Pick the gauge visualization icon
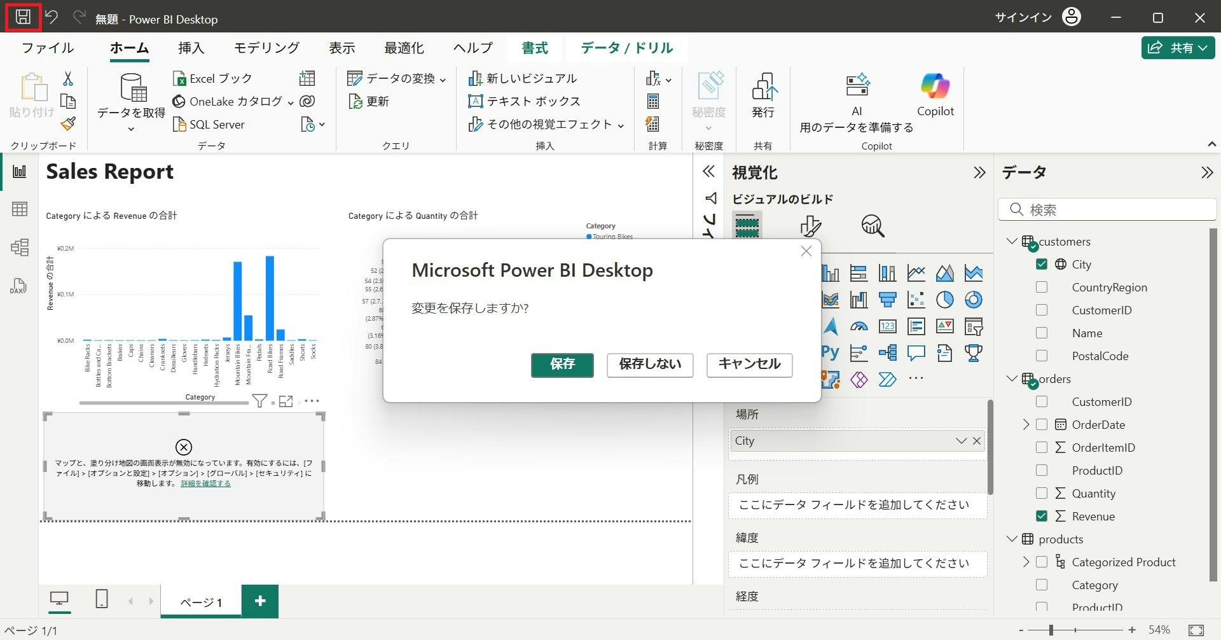This screenshot has width=1221, height=640. tap(859, 326)
